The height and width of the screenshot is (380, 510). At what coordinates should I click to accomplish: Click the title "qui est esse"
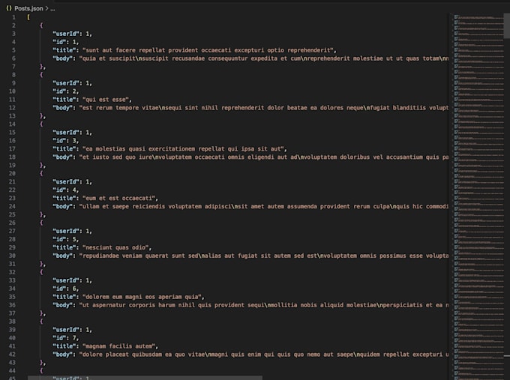pos(106,100)
